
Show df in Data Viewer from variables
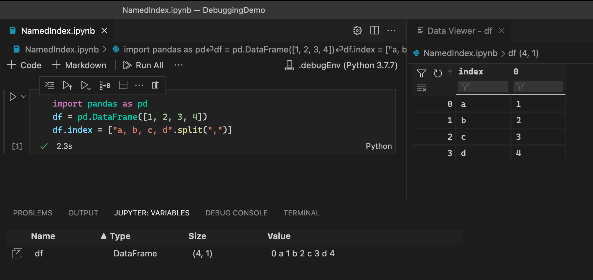click(x=17, y=253)
